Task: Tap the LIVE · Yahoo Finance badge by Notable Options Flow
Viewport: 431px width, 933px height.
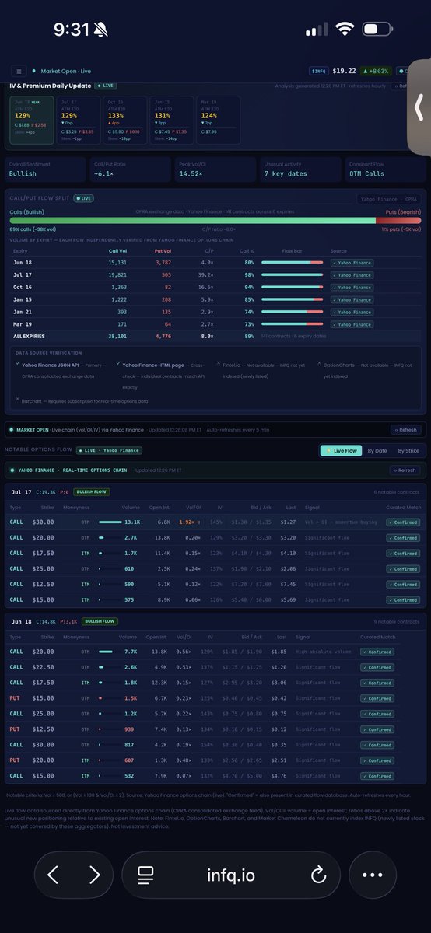Action: [x=107, y=450]
